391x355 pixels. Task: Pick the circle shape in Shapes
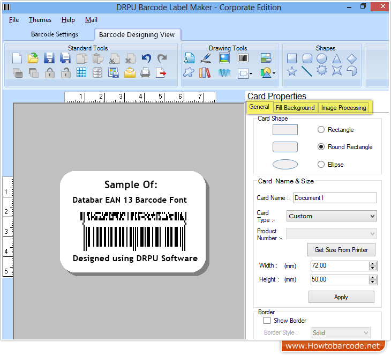(x=322, y=58)
